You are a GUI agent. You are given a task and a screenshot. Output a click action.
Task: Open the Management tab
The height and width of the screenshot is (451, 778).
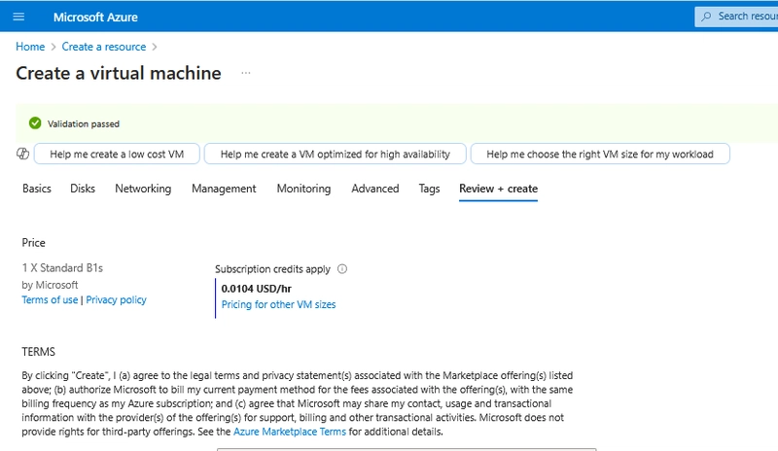(x=224, y=189)
